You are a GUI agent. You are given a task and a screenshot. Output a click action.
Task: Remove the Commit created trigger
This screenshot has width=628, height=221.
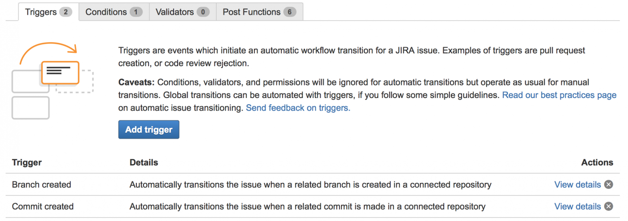tap(608, 207)
